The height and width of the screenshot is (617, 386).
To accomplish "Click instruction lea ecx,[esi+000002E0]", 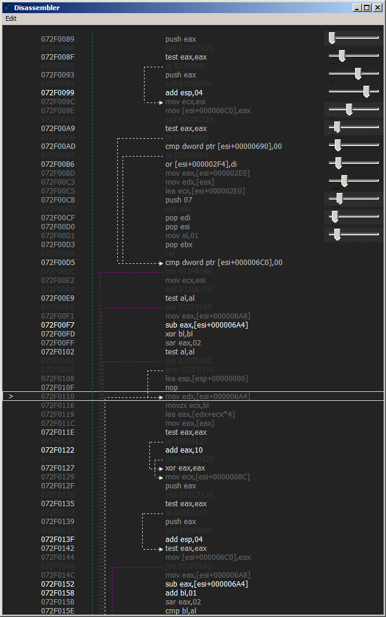I will coord(205,191).
